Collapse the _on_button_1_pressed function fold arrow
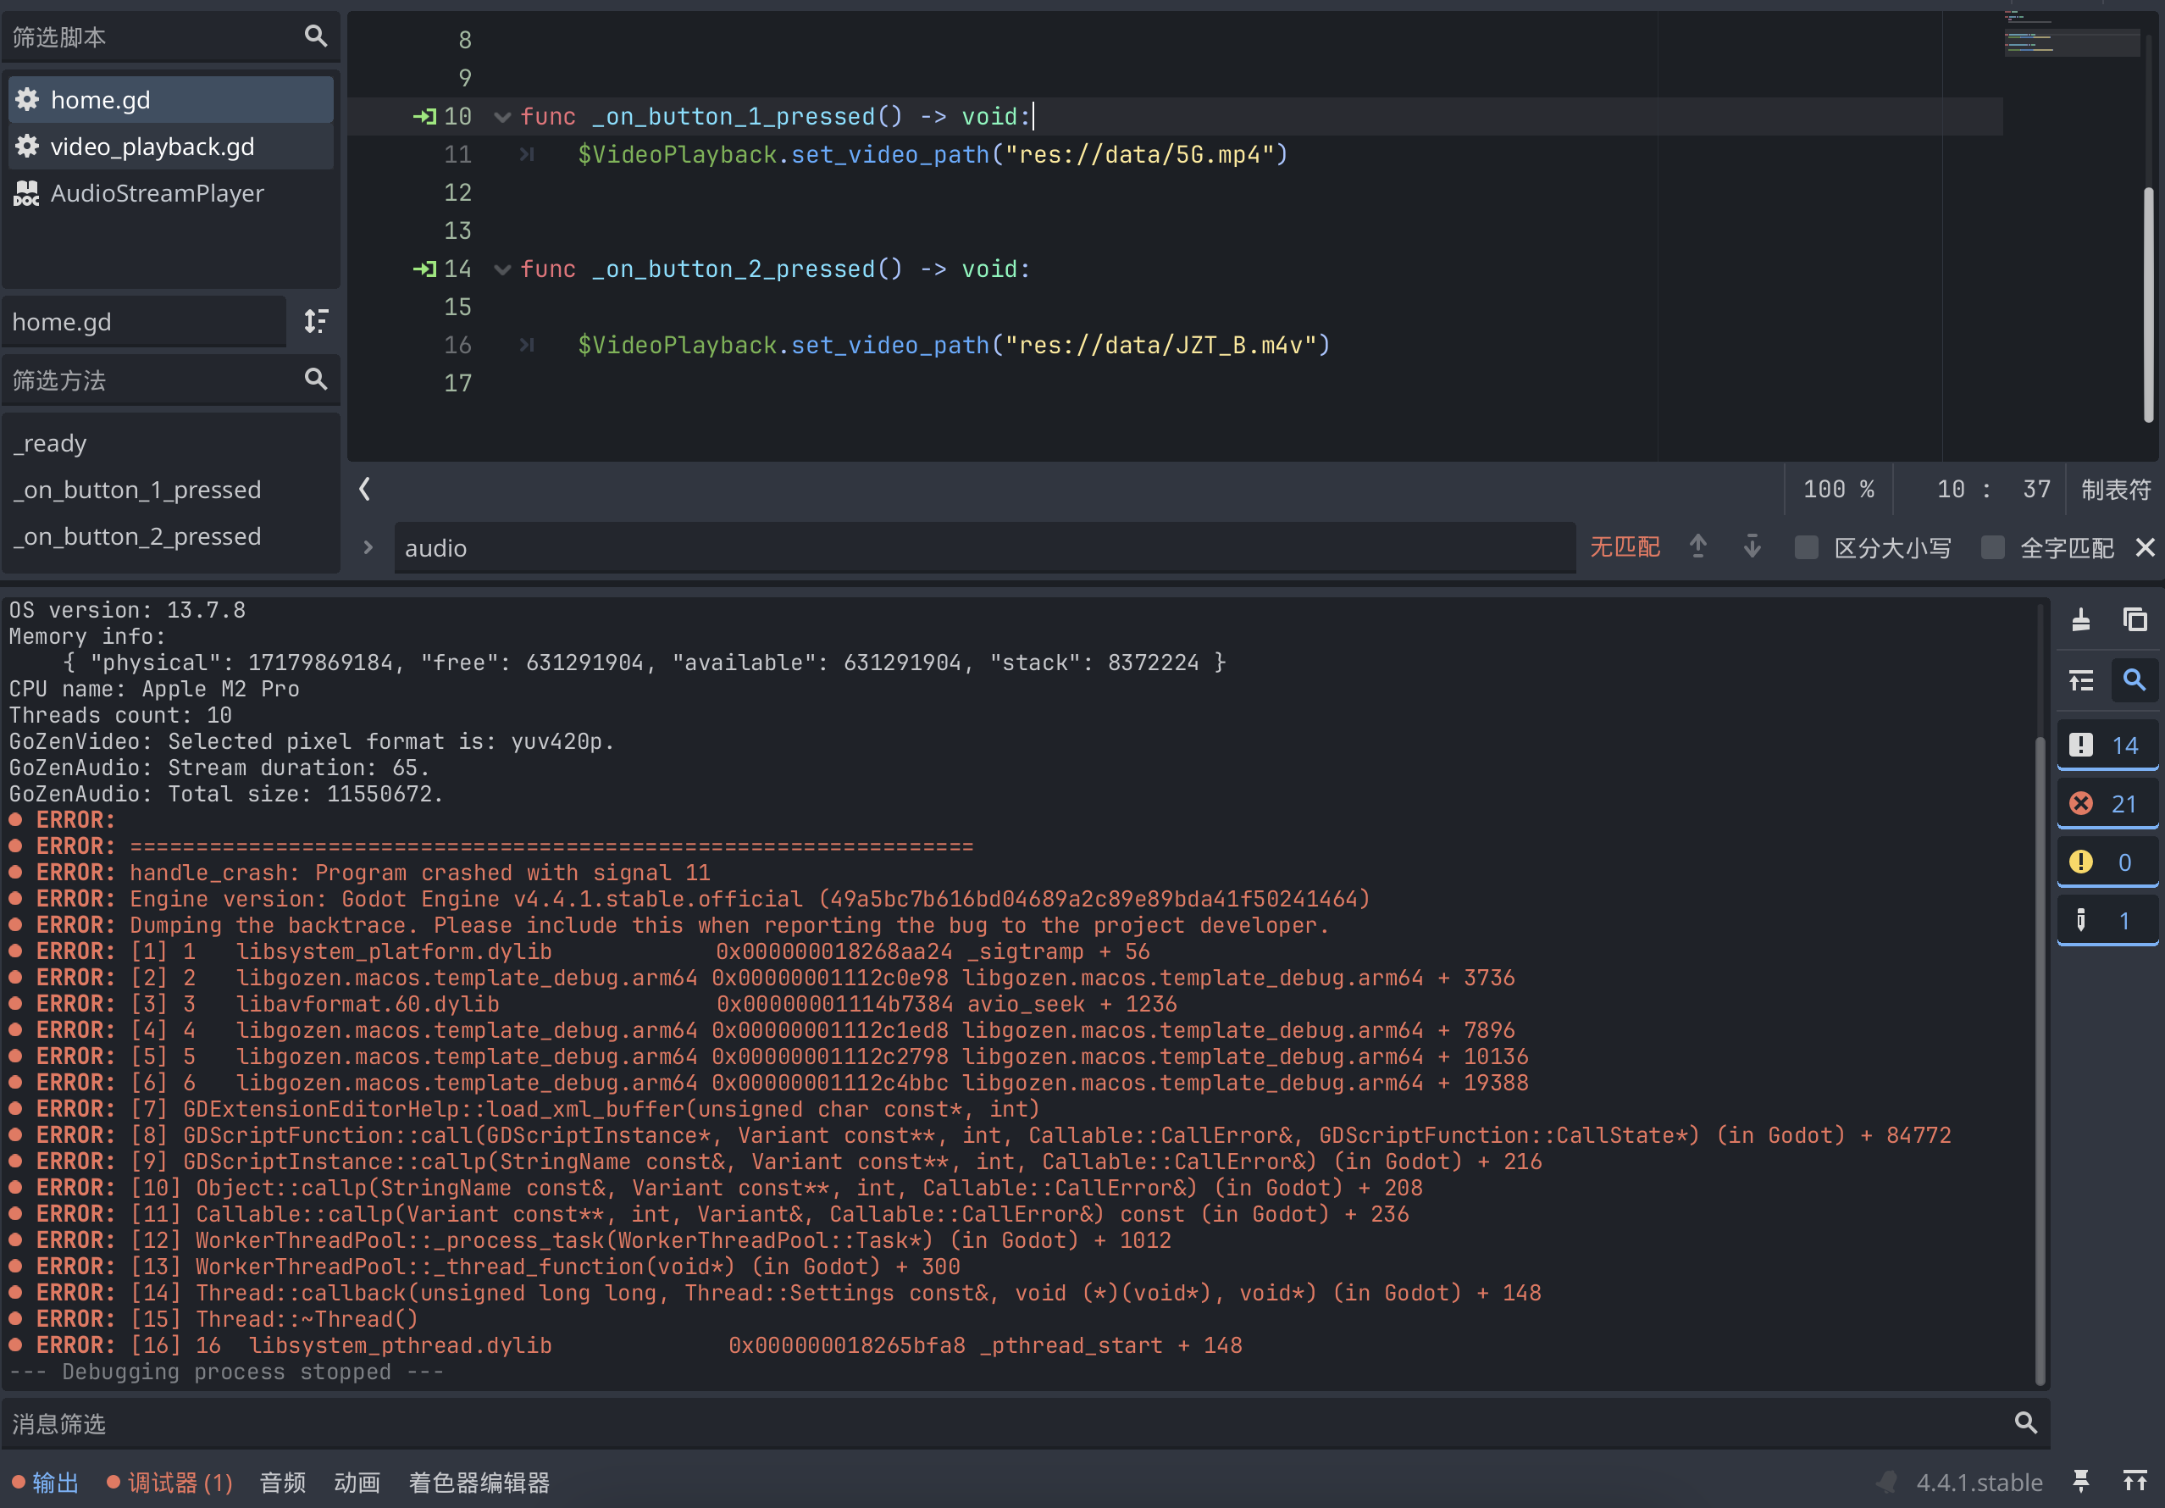2165x1508 pixels. point(502,117)
